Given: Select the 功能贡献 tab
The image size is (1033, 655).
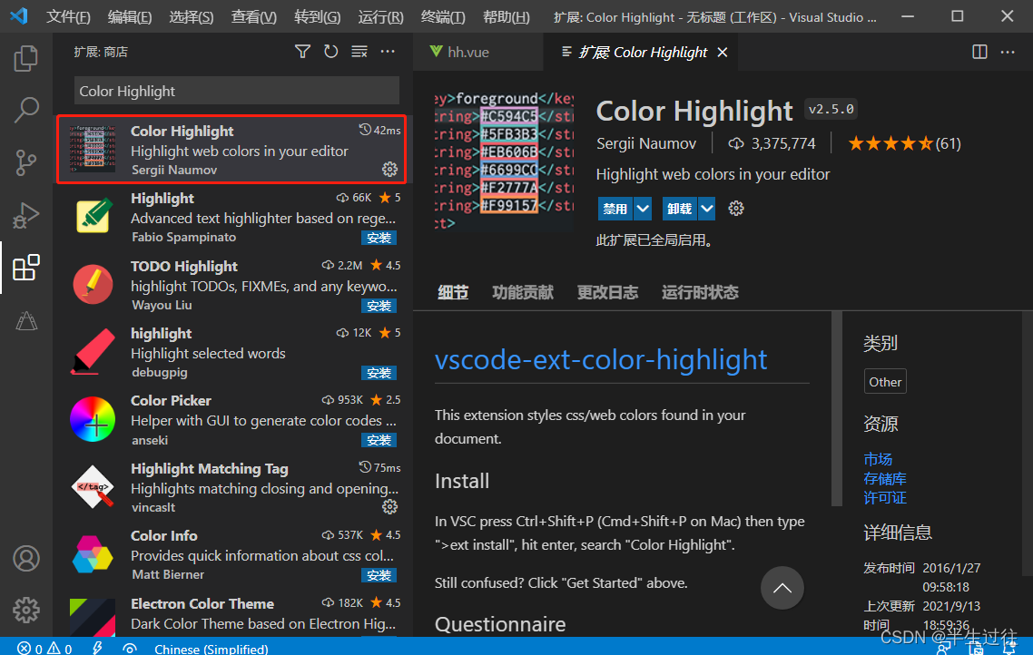Looking at the screenshot, I should (523, 292).
